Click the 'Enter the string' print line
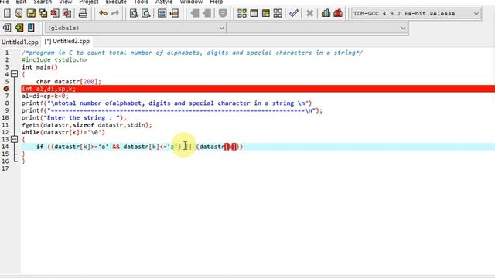Image resolution: width=495 pixels, height=278 pixels. pos(74,118)
